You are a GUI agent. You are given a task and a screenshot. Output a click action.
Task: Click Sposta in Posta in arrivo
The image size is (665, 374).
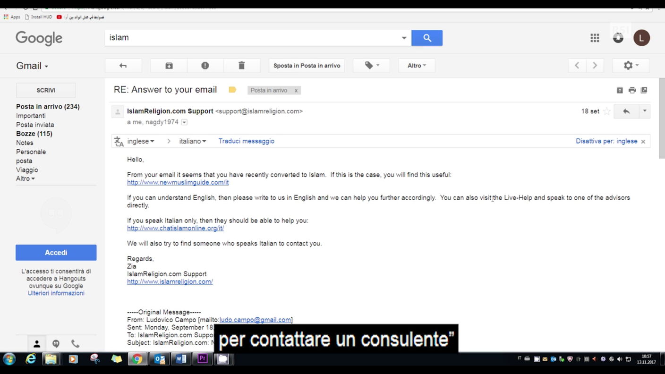(307, 66)
